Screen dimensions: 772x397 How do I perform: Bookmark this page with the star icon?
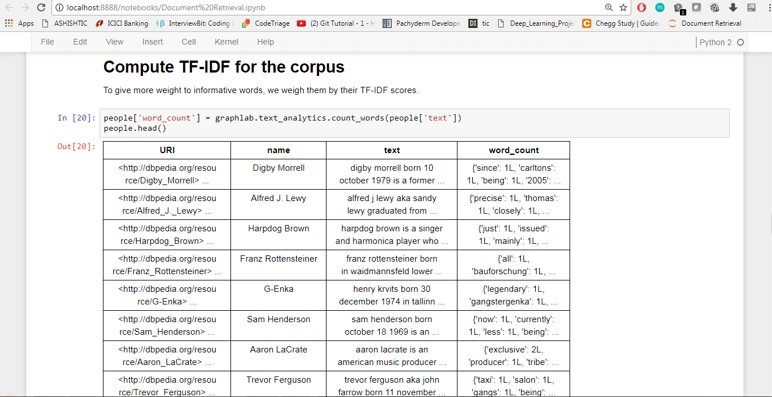(x=623, y=7)
